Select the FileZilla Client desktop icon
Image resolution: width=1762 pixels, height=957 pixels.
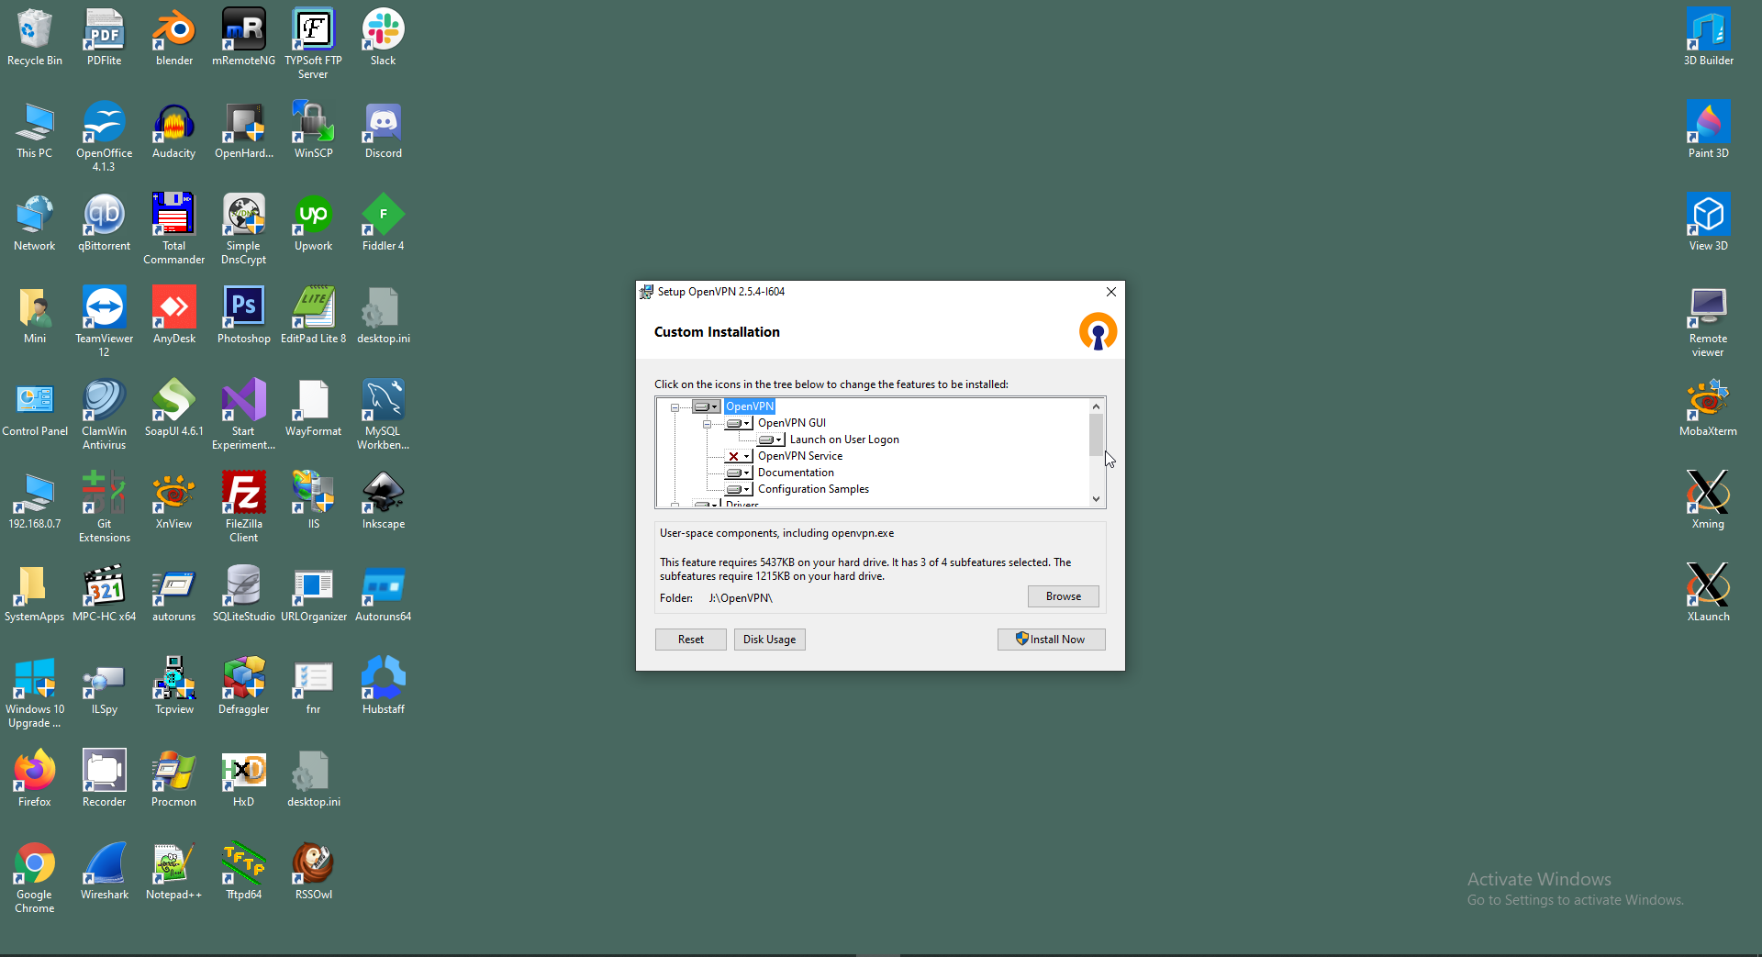click(x=243, y=506)
